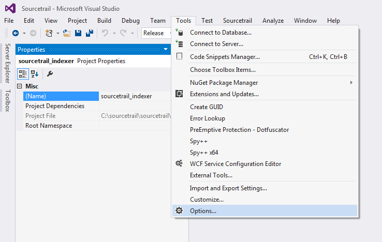Open the Team menu
This screenshot has height=242, width=382.
158,21
